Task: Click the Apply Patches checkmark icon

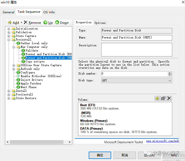Action: coord(18,84)
